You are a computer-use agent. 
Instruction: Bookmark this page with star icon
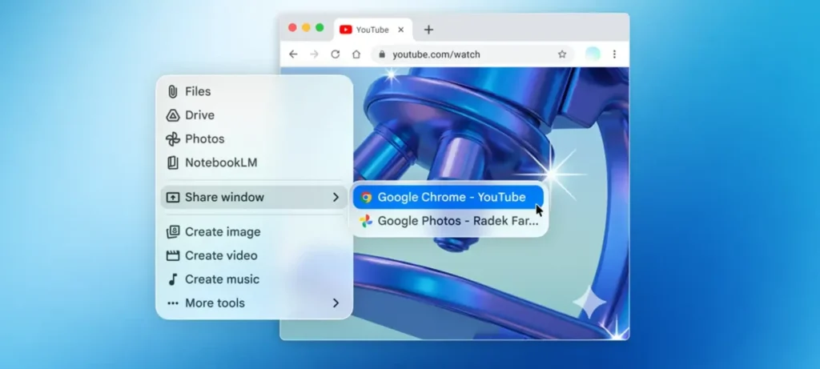562,54
